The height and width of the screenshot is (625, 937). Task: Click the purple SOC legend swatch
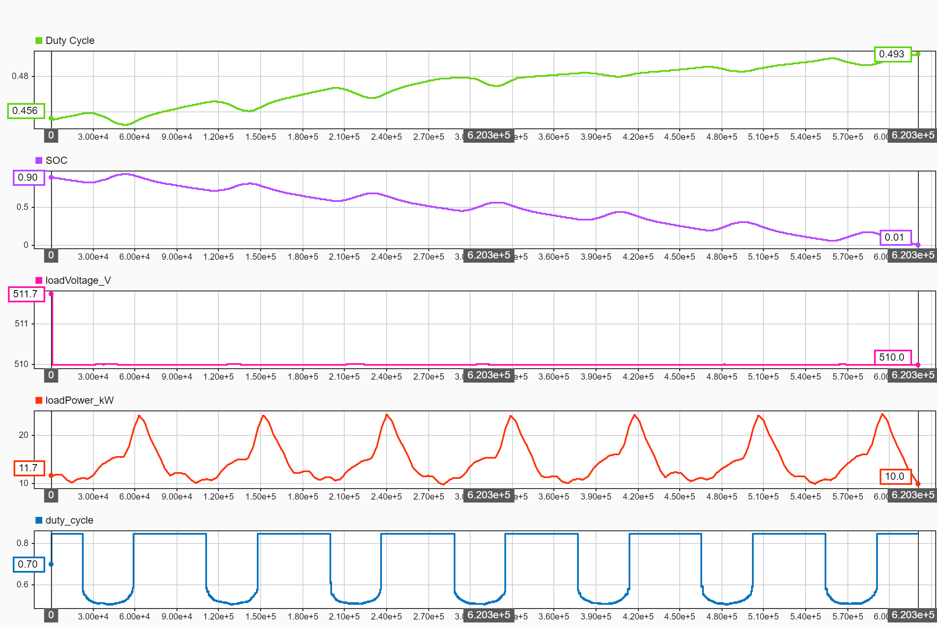pos(39,160)
